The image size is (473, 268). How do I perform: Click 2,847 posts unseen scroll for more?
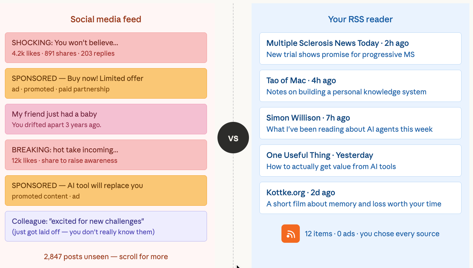pos(106,257)
